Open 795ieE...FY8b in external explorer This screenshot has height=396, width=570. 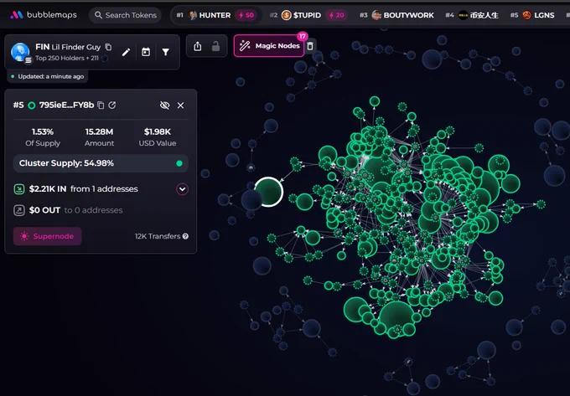tap(112, 105)
